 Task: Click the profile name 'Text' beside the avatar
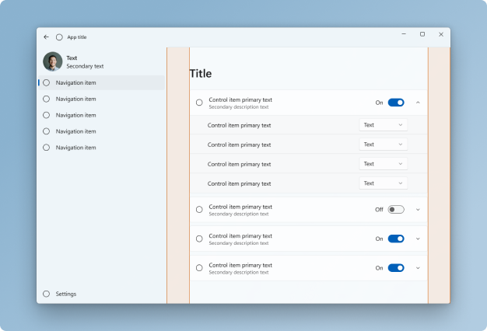click(72, 58)
